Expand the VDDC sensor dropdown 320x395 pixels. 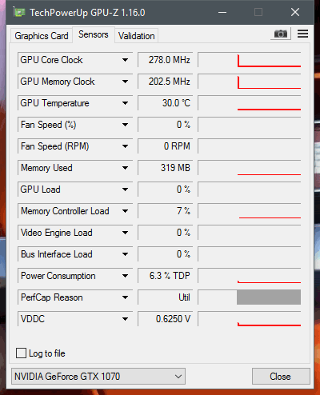click(125, 319)
